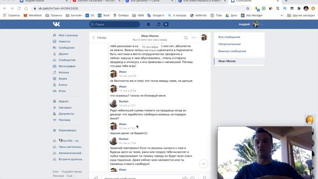Search inside the conversation with magnifier icon
The width and height of the screenshot is (318, 179).
pos(186,38)
